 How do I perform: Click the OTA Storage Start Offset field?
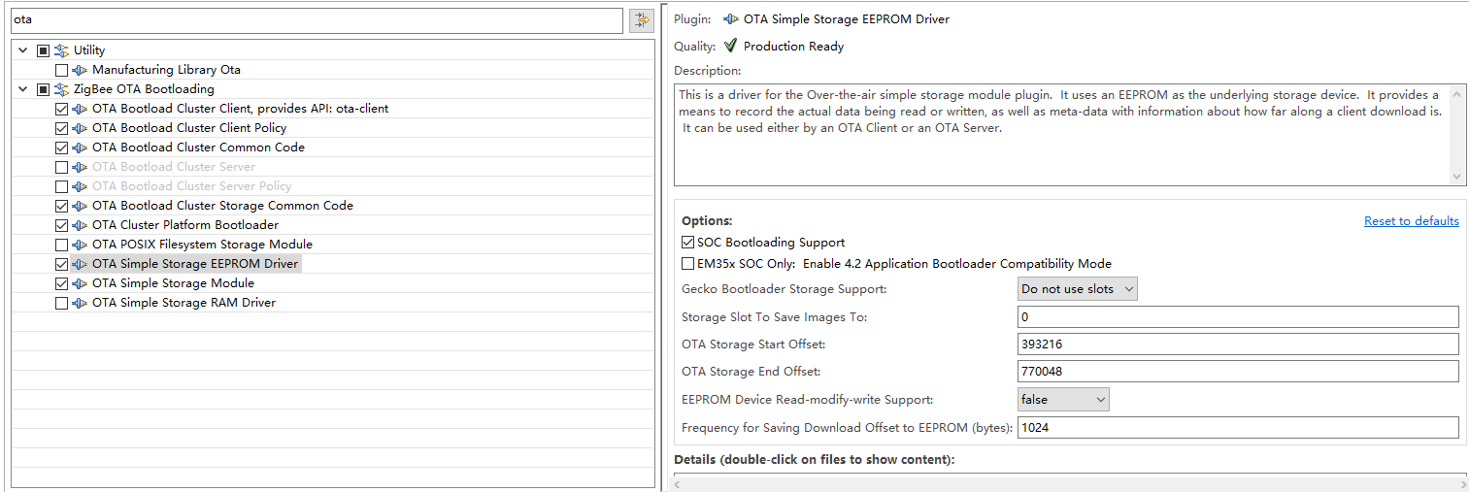1237,344
